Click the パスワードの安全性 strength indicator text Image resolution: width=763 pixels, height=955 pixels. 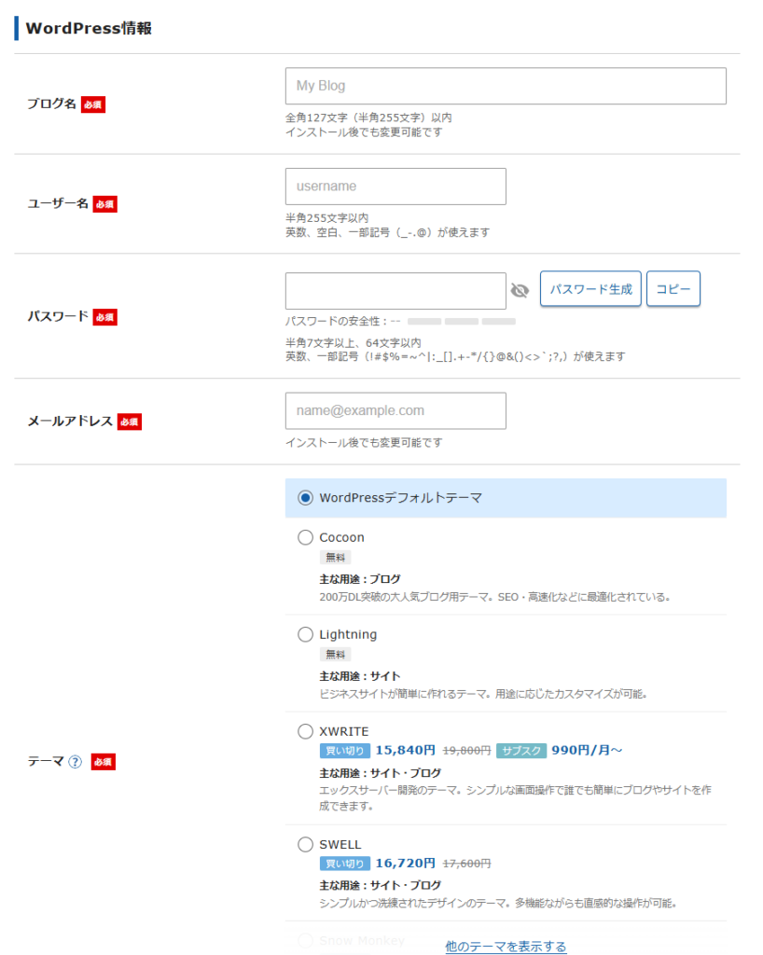tap(343, 321)
